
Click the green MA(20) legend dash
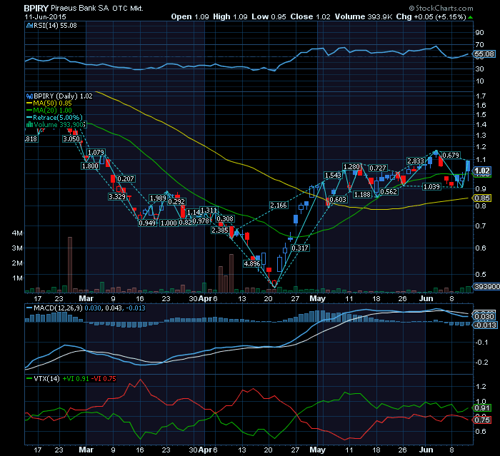click(29, 111)
